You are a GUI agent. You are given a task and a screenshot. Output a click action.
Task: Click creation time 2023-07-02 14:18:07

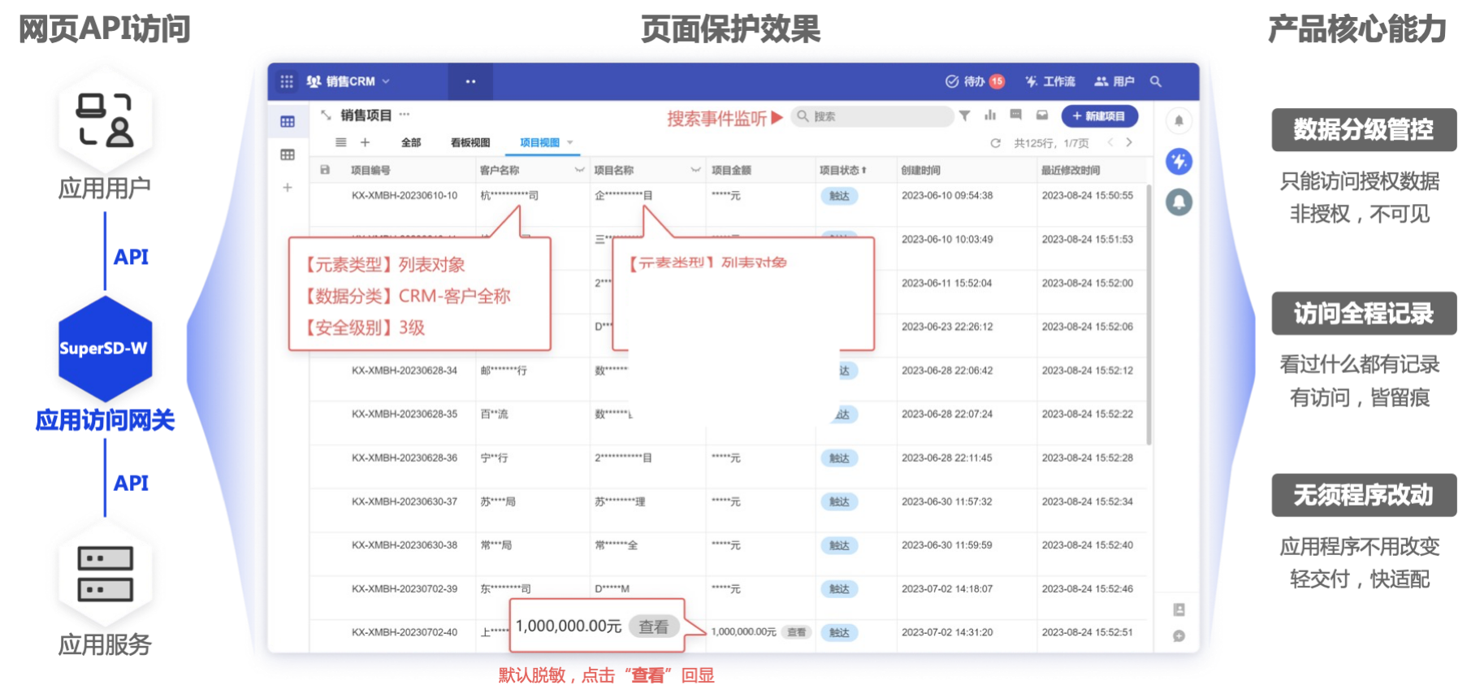click(947, 589)
